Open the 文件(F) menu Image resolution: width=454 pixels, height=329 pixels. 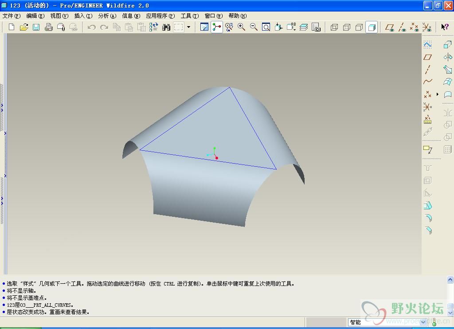[11, 16]
